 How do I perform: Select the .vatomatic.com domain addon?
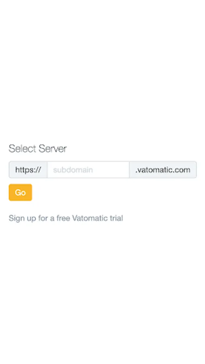click(163, 170)
